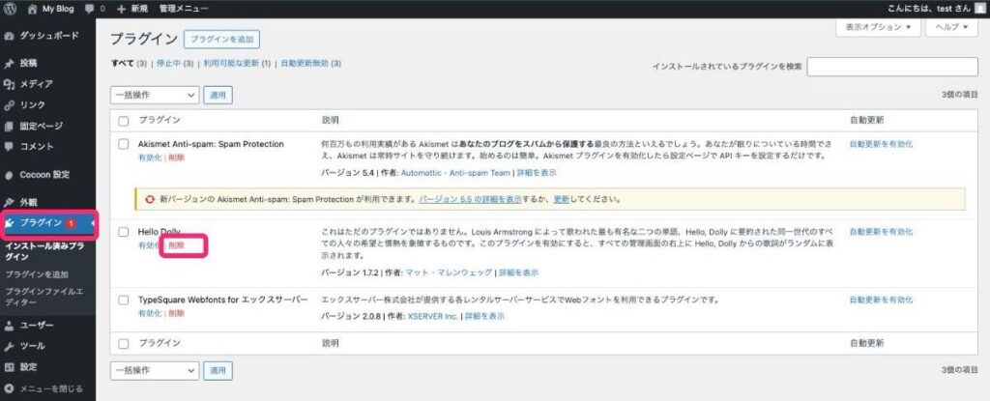
Task: Click the Media icon in sidebar
Action: [x=10, y=84]
